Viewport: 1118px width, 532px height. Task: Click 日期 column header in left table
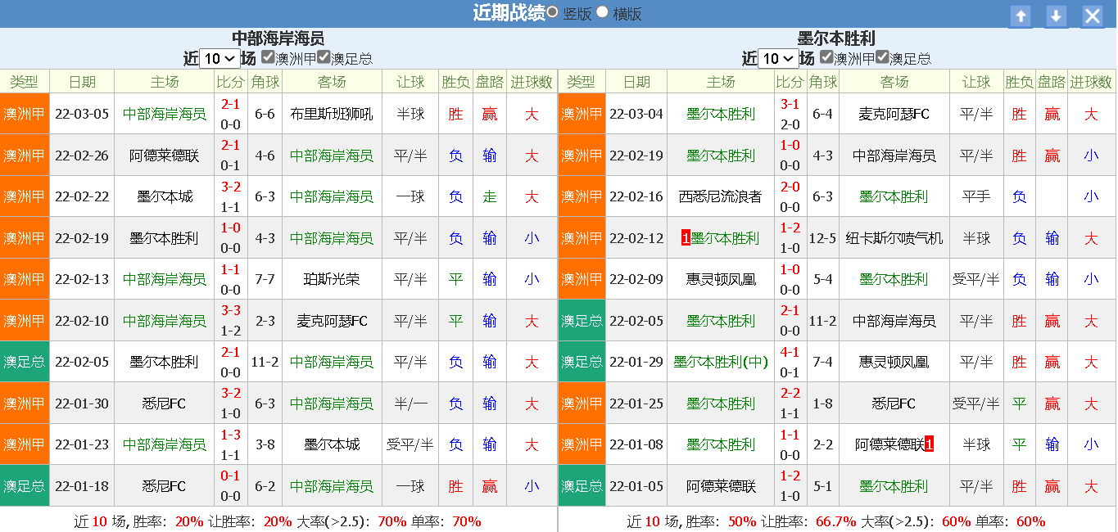(x=82, y=82)
